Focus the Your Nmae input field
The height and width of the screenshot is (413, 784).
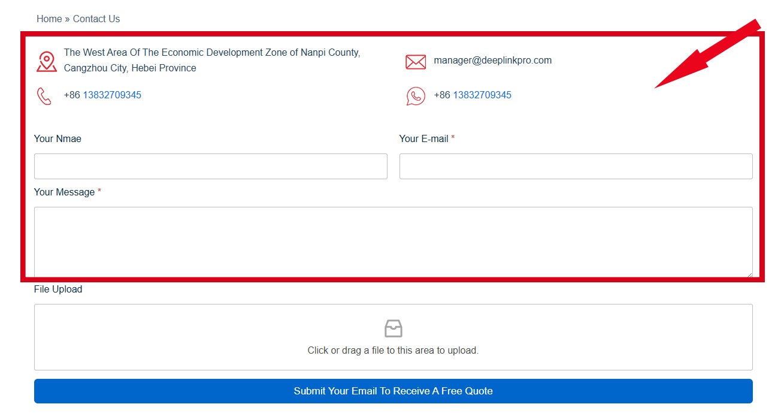[211, 166]
